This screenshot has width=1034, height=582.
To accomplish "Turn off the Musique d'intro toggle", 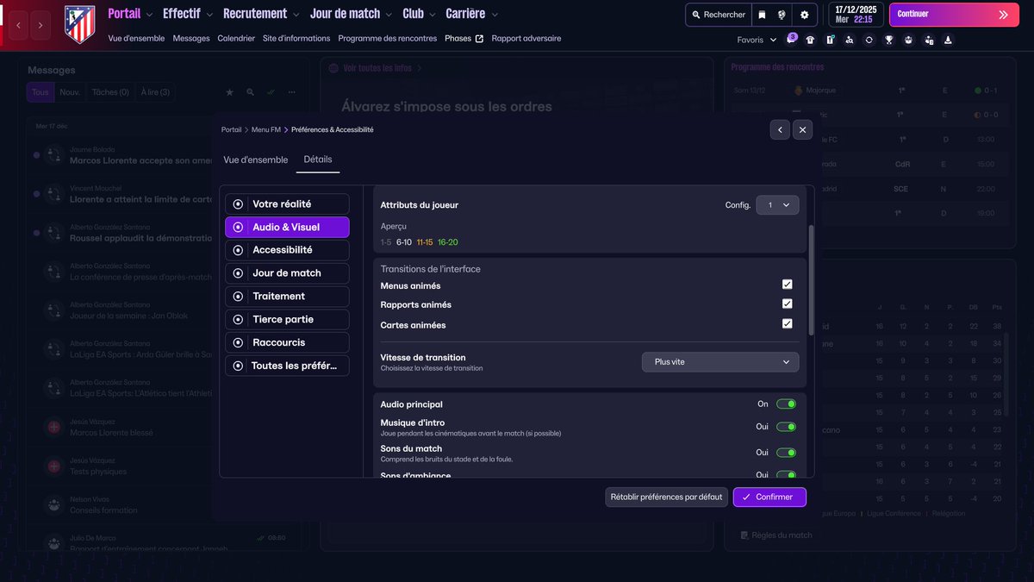I will pos(786,427).
